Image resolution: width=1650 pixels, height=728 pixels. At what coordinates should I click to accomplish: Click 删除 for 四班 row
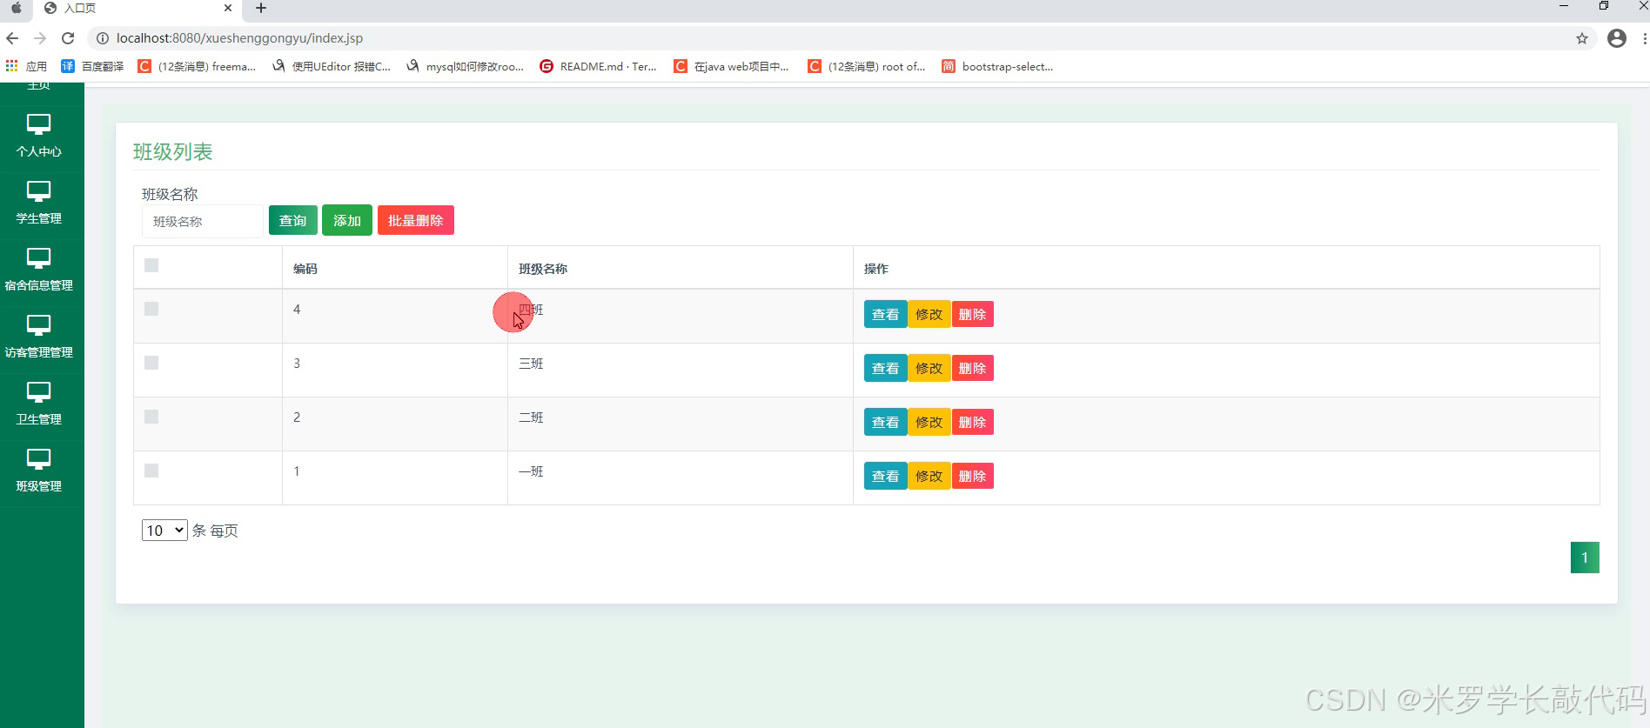(x=973, y=314)
